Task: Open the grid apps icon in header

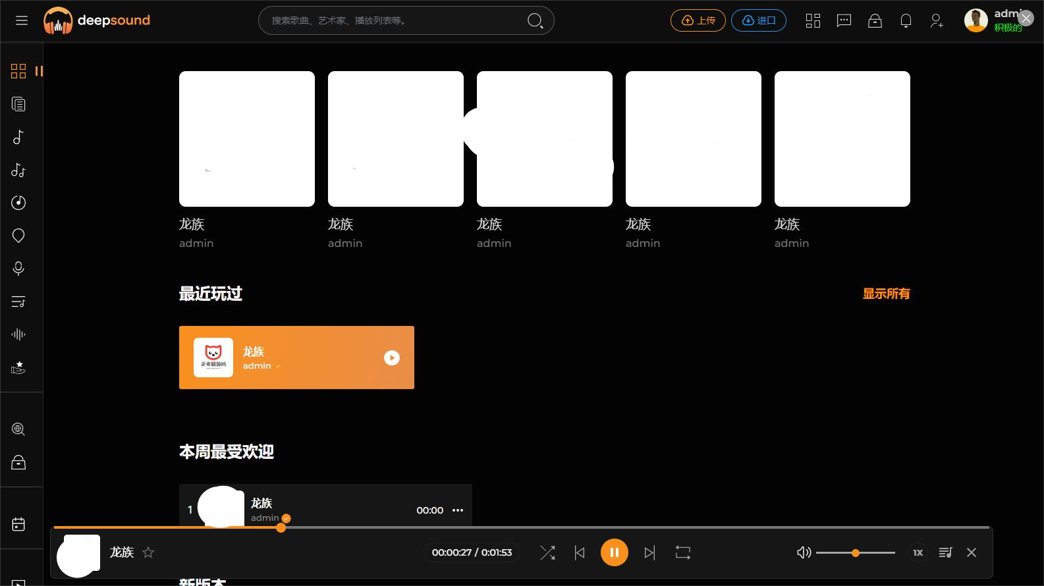Action: point(813,20)
